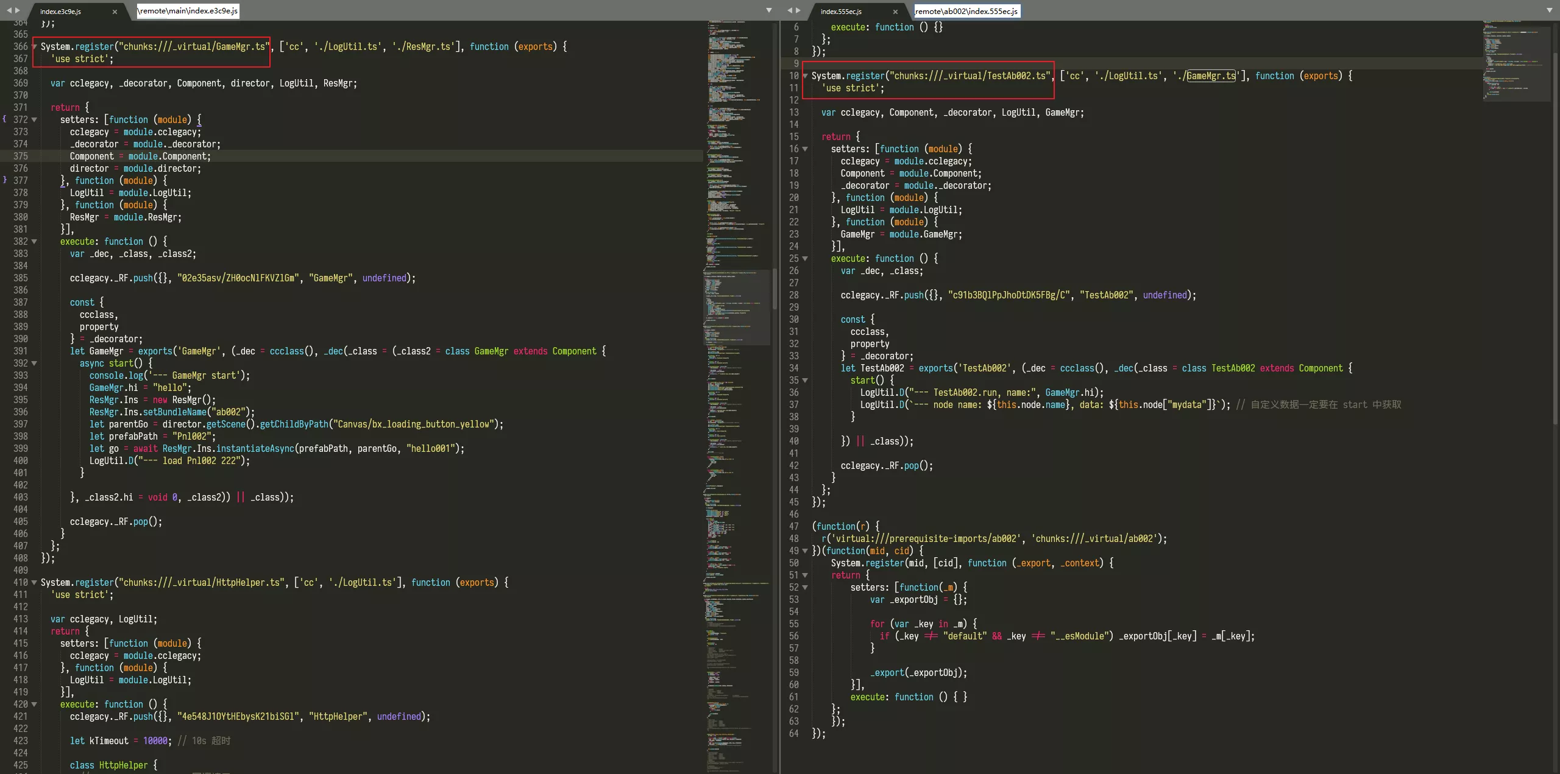Click 'GameMgr = module.GameMgr' on line 23
1560x774 pixels.
(901, 234)
